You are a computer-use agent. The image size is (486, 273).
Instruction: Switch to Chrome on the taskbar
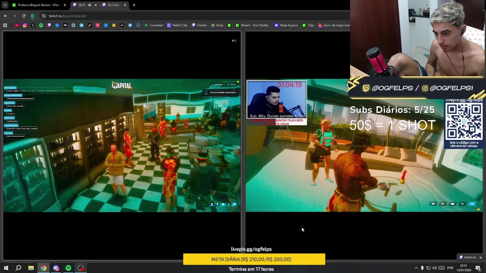44,268
